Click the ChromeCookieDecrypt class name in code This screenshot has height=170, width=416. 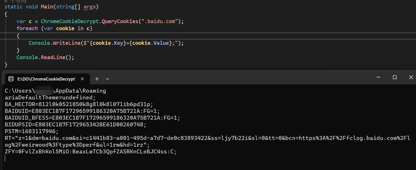(x=70, y=21)
